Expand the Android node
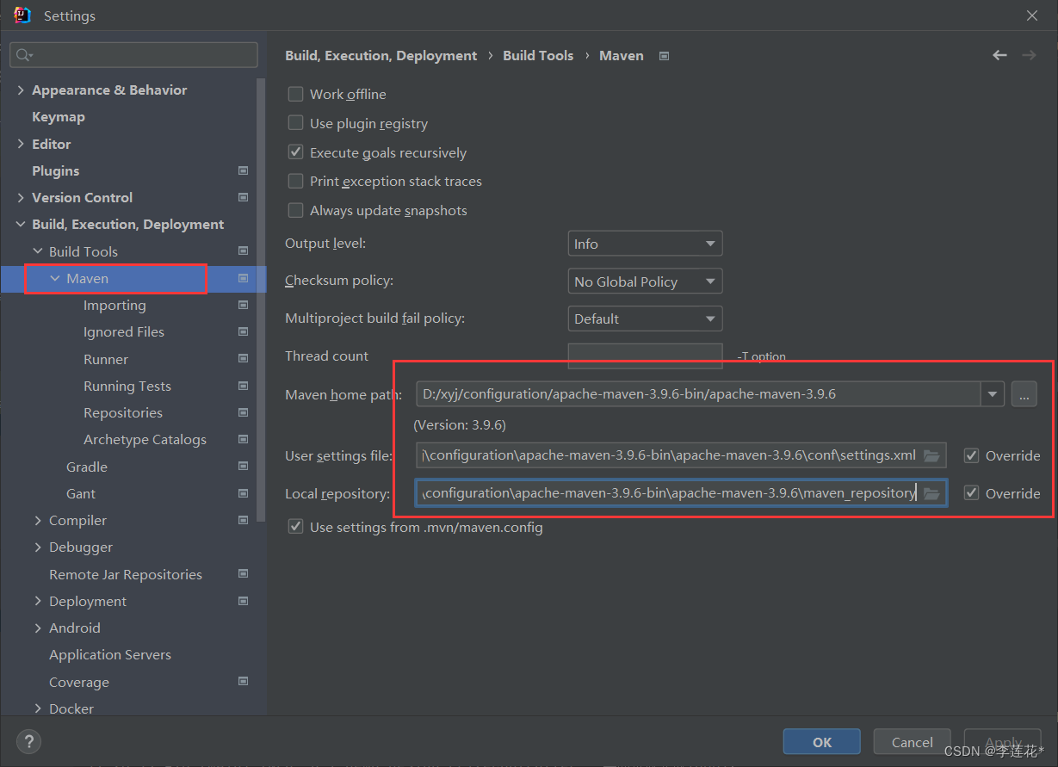The height and width of the screenshot is (767, 1058). point(38,628)
